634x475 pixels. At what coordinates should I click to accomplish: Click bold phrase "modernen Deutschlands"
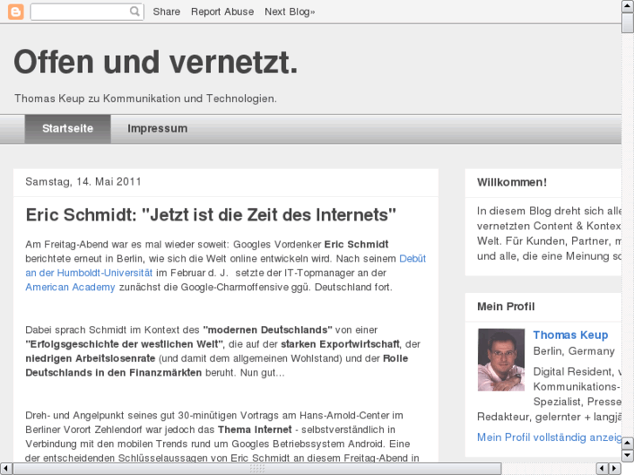coord(268,329)
